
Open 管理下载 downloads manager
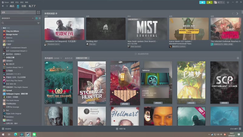(x=121, y=129)
